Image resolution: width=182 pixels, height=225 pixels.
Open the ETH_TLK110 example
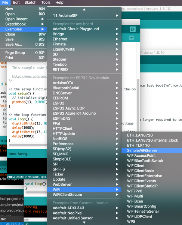[152, 145]
